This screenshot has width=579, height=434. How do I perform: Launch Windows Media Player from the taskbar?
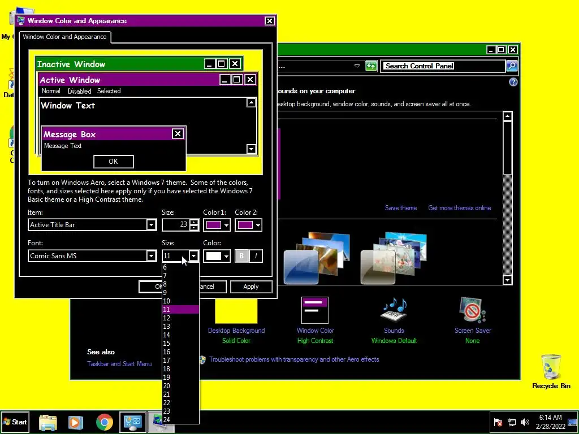75,422
